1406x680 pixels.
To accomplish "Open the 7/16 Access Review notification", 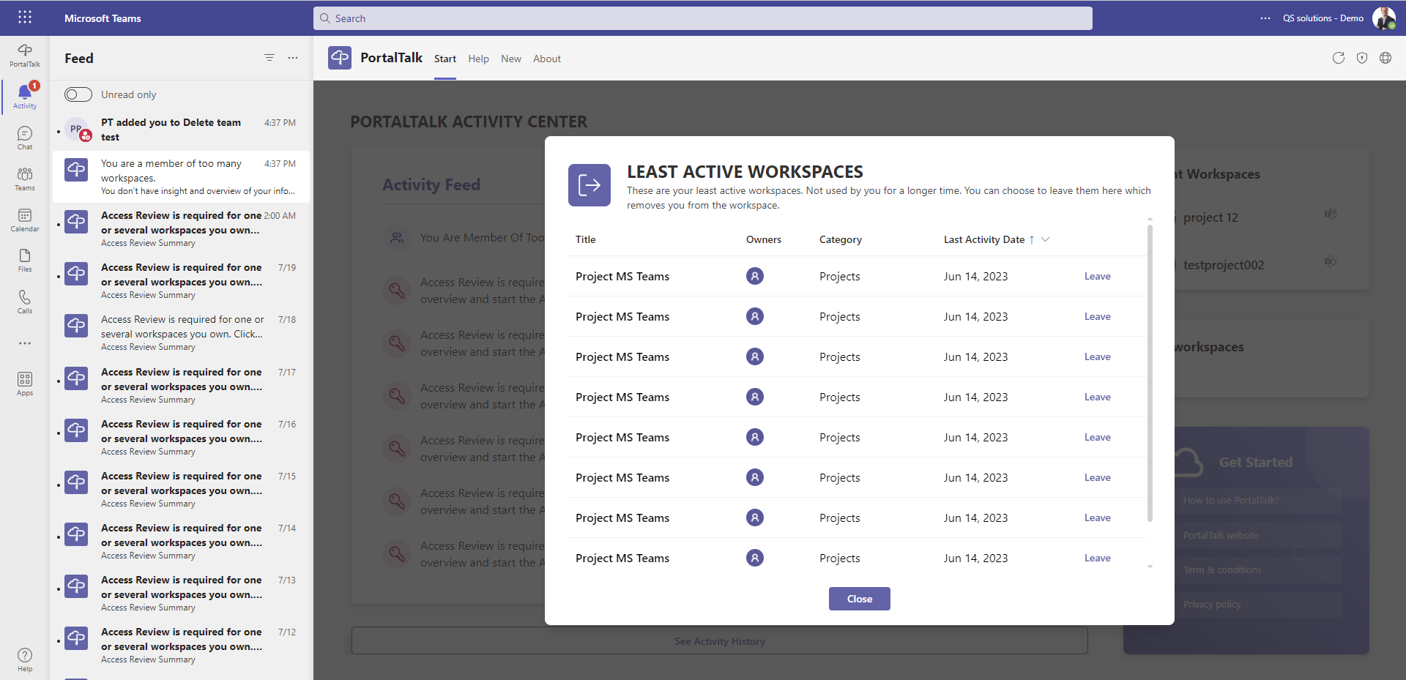I will click(182, 437).
